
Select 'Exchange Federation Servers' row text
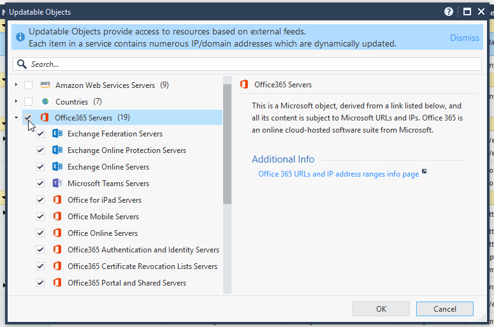point(115,134)
